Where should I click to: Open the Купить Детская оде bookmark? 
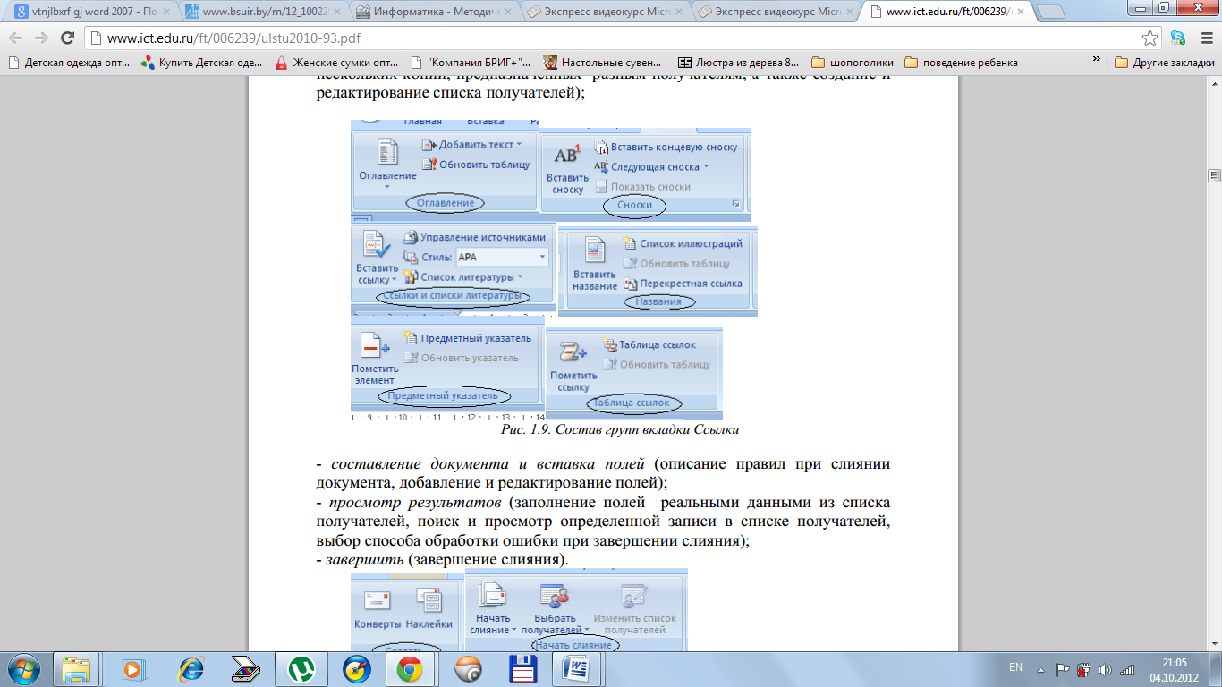pos(201,63)
